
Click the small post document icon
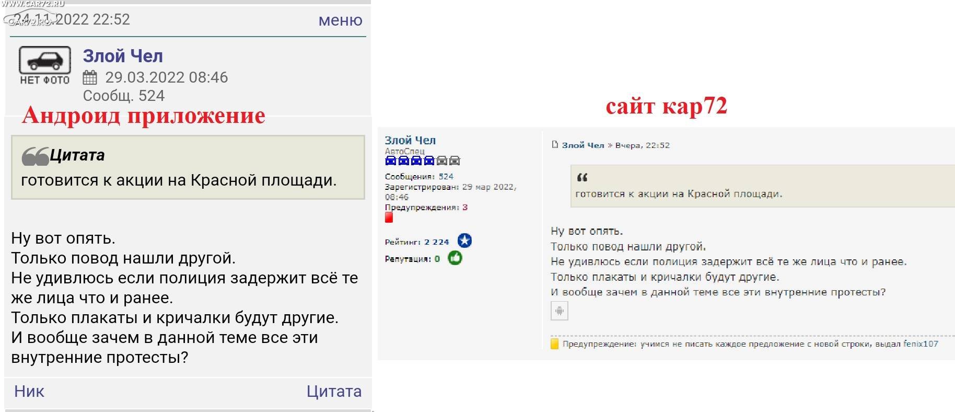(555, 145)
